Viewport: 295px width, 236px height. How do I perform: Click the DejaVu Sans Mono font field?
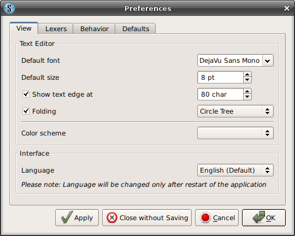pos(229,61)
